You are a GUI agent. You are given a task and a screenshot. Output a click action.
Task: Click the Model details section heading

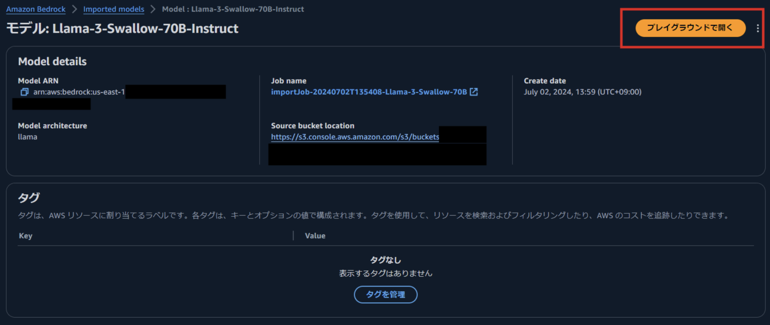[x=52, y=61]
